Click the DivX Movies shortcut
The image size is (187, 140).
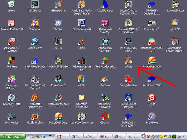[12, 116]
